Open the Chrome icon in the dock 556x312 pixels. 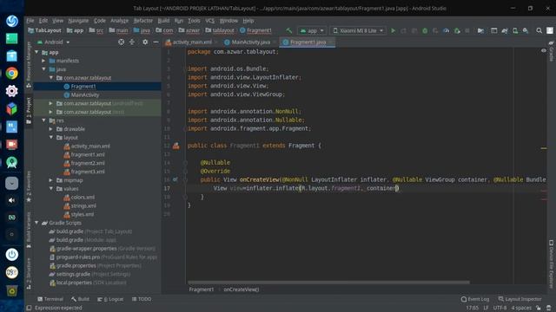(x=11, y=73)
